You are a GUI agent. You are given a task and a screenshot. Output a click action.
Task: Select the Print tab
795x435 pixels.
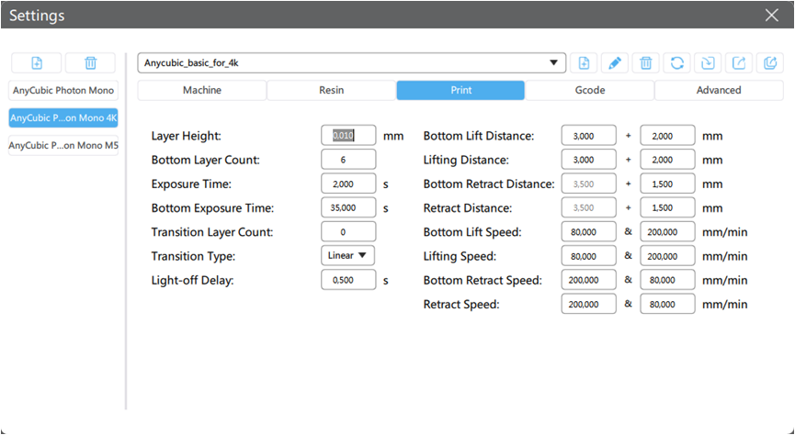pos(460,90)
